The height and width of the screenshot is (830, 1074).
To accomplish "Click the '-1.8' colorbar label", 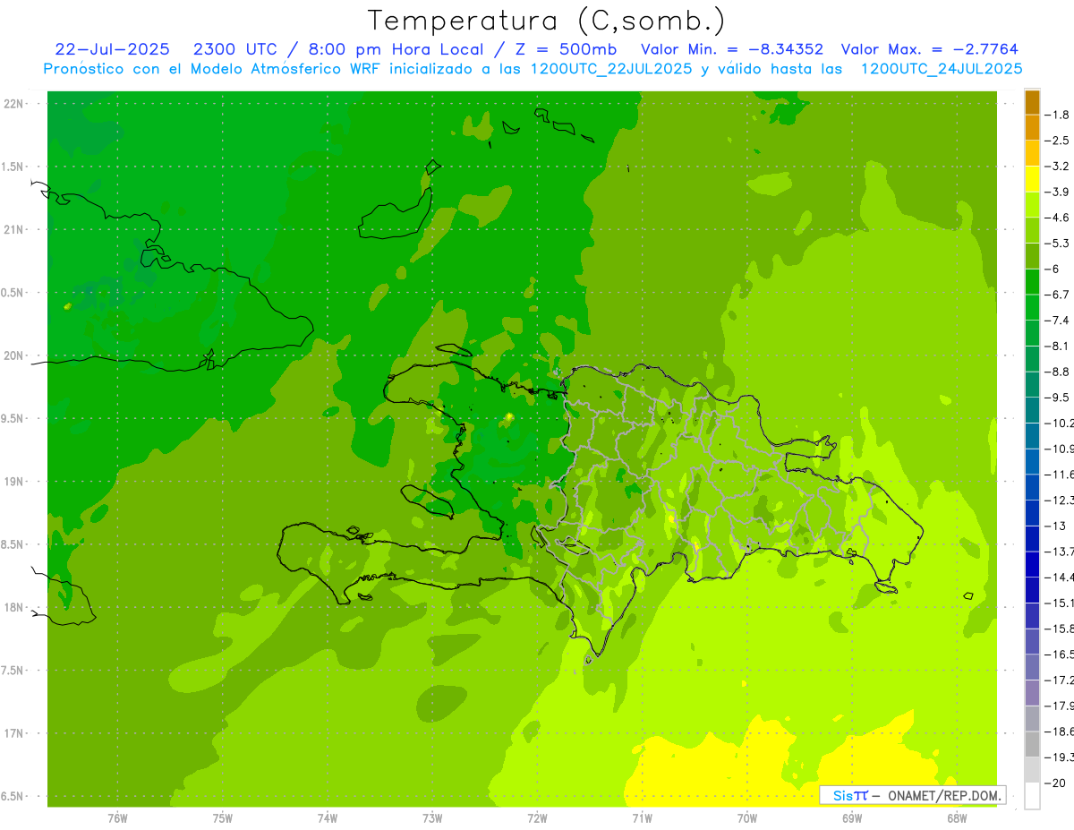I will click(1059, 115).
